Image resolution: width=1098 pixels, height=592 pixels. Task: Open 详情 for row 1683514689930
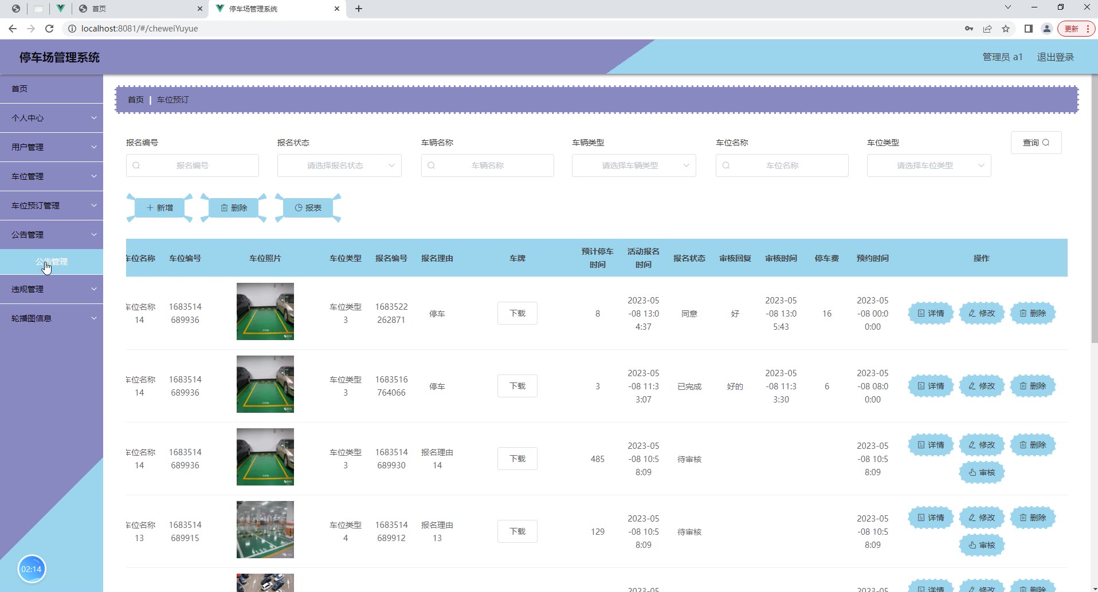coord(931,445)
